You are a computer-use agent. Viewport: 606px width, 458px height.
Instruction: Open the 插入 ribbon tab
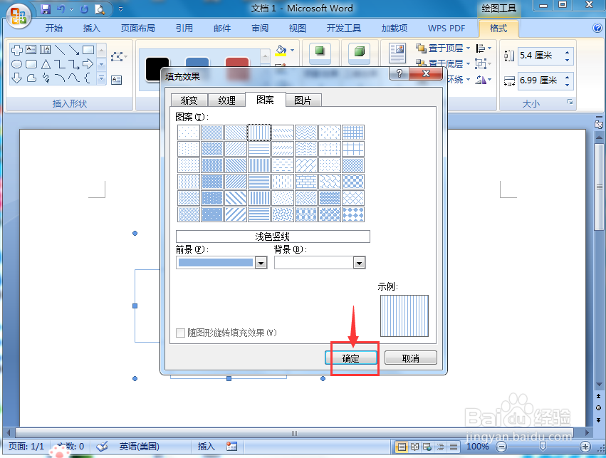coord(92,28)
